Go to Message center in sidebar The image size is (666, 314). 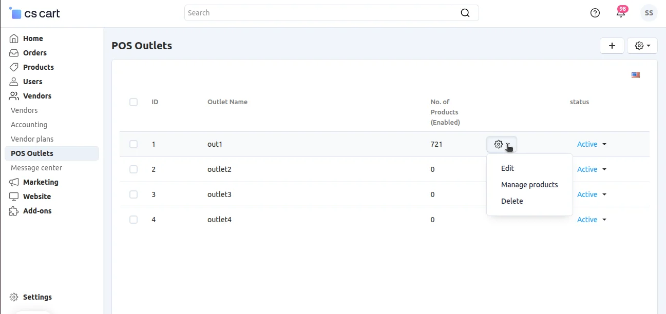(x=36, y=168)
